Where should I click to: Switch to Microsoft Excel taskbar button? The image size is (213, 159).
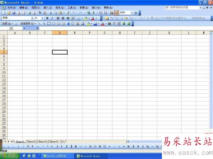tap(91, 156)
